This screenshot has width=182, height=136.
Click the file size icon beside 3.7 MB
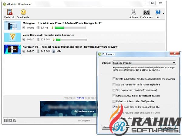pyautogui.click(x=38, y=28)
